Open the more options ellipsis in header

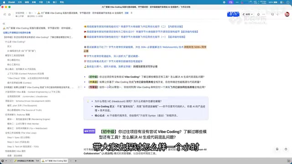pyautogui.click(x=263, y=14)
